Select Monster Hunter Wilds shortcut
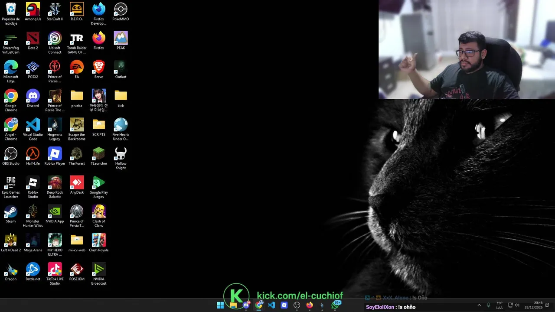This screenshot has height=312, width=555. [33, 216]
